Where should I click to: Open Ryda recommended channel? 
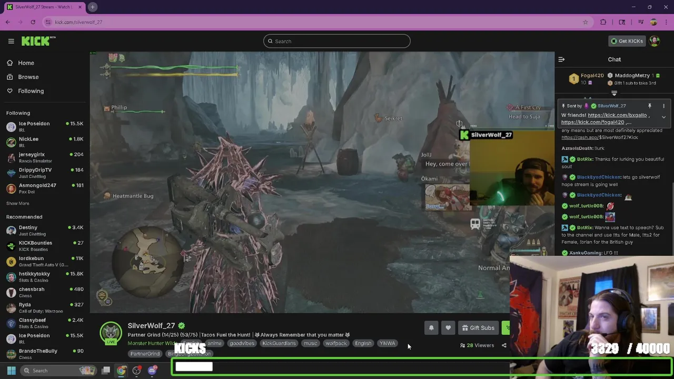pyautogui.click(x=45, y=307)
